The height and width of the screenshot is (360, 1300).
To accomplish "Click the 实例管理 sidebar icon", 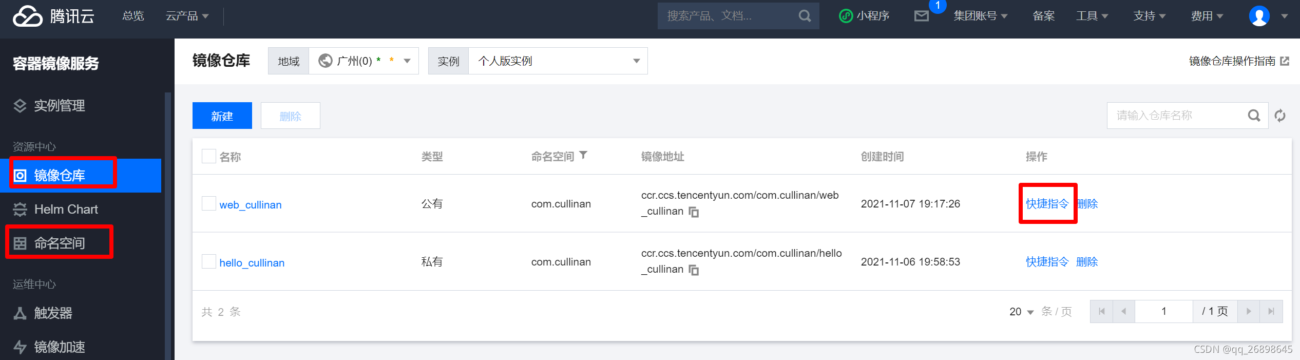I will pyautogui.click(x=20, y=106).
